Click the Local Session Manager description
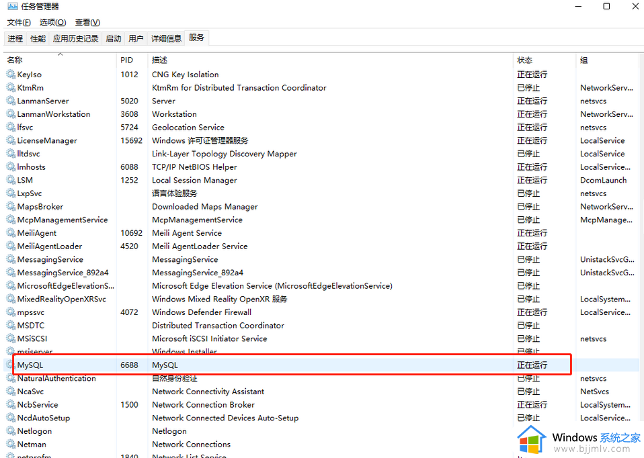 pos(194,180)
